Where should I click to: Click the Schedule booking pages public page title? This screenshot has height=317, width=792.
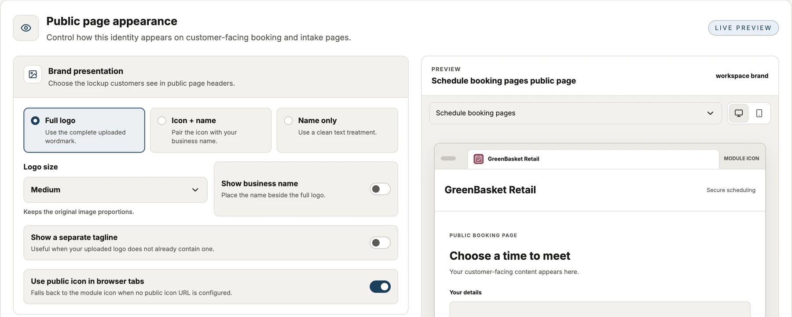(x=503, y=81)
